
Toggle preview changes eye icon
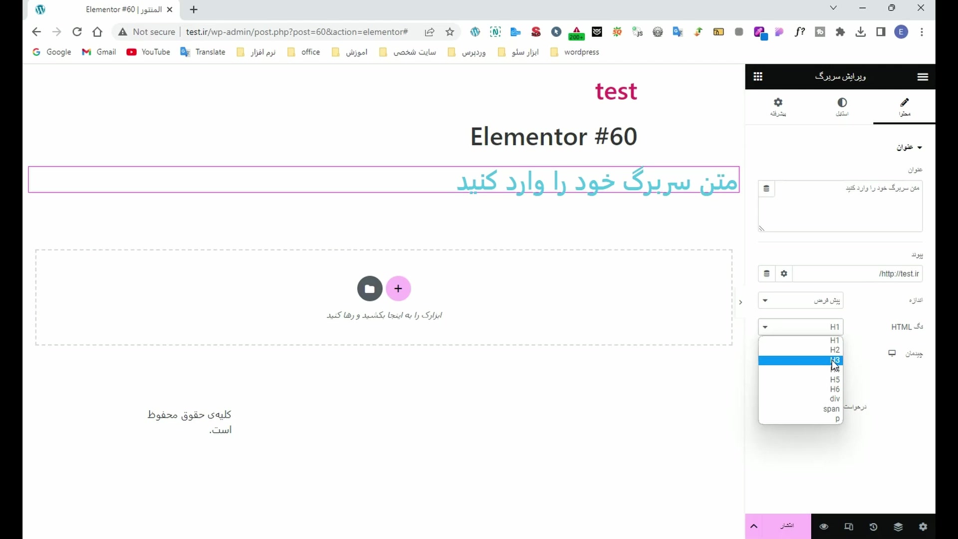point(824,527)
